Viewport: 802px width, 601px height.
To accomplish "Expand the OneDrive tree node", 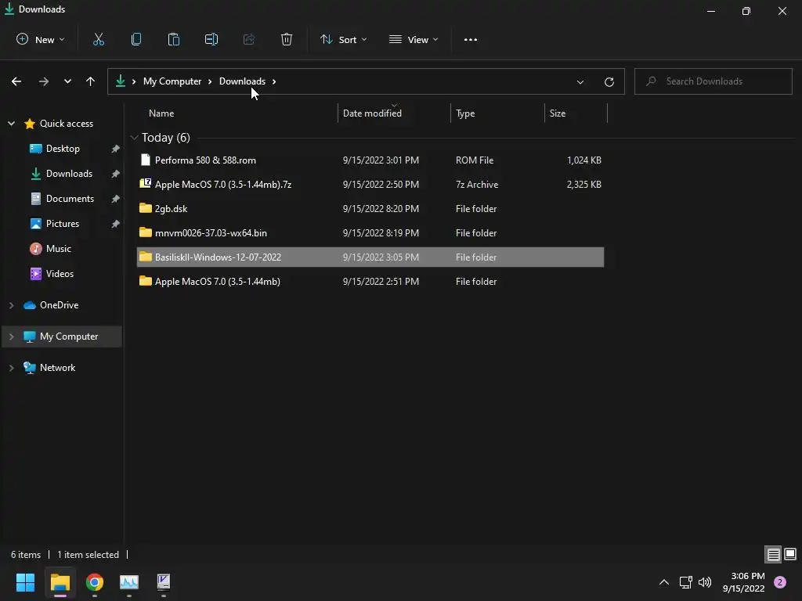I will tap(11, 305).
